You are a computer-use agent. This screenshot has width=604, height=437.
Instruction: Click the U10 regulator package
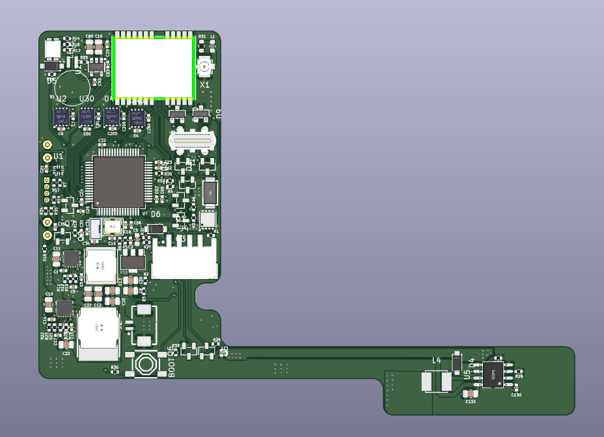[133, 262]
